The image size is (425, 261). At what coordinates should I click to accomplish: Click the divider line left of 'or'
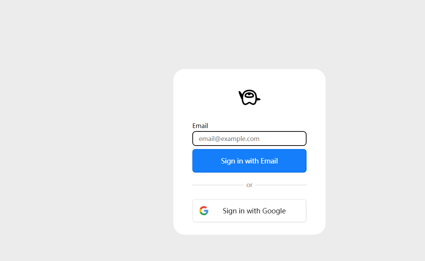(218, 185)
